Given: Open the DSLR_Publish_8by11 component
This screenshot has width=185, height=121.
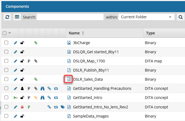Looking at the screenshot, I should tap(91, 70).
